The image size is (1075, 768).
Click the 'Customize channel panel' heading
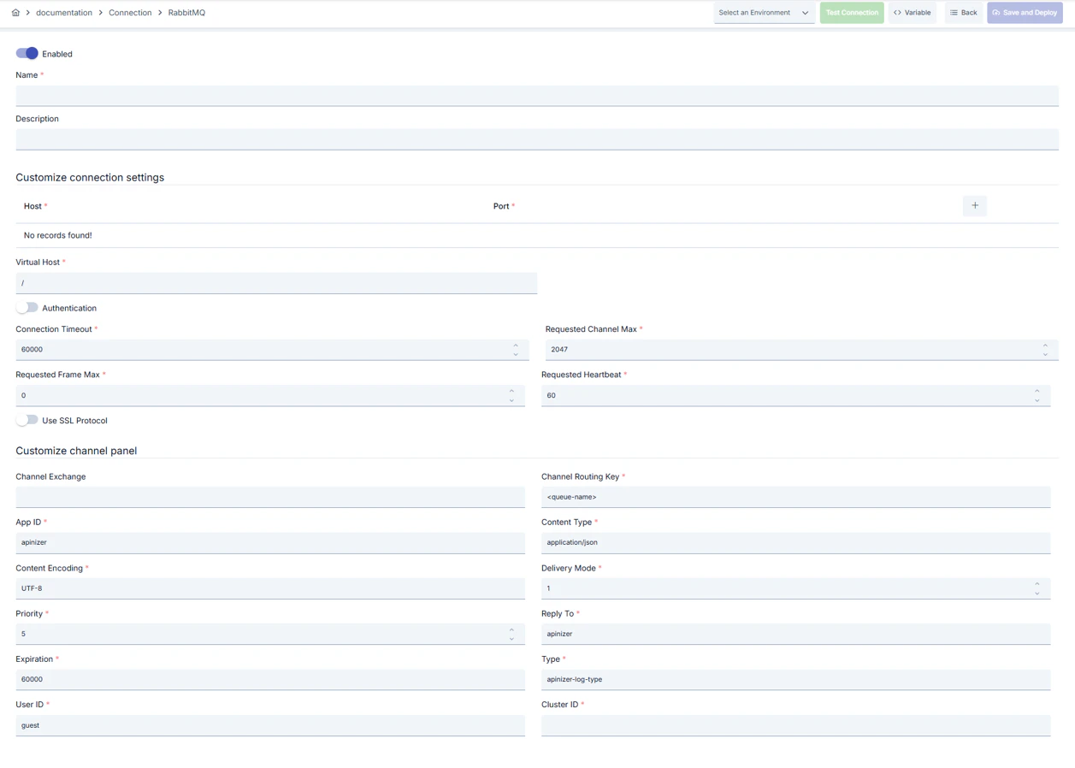pos(76,451)
